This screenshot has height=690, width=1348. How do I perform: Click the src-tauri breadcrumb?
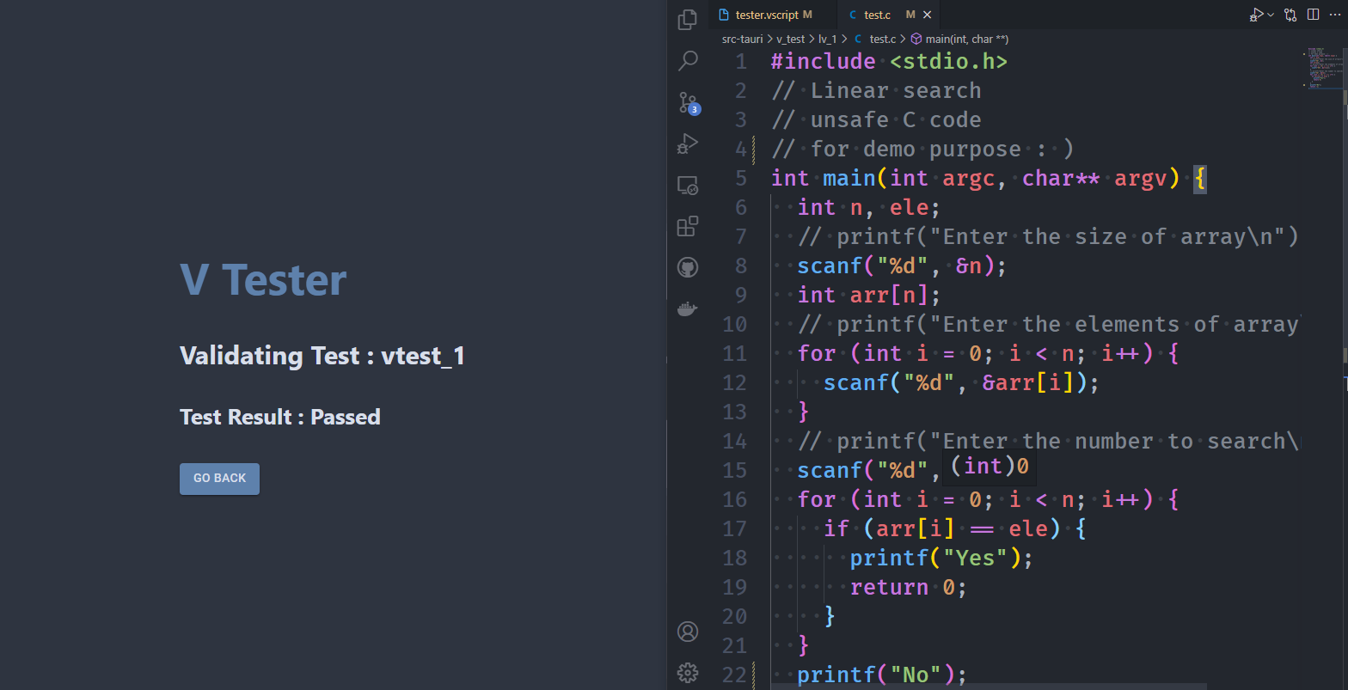click(x=742, y=39)
